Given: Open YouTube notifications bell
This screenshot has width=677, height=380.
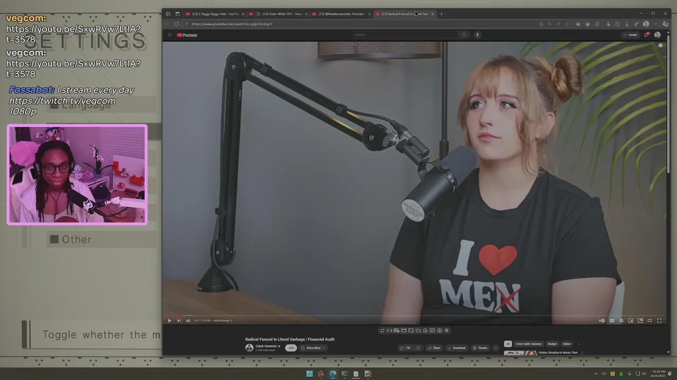Looking at the screenshot, I should 646,35.
